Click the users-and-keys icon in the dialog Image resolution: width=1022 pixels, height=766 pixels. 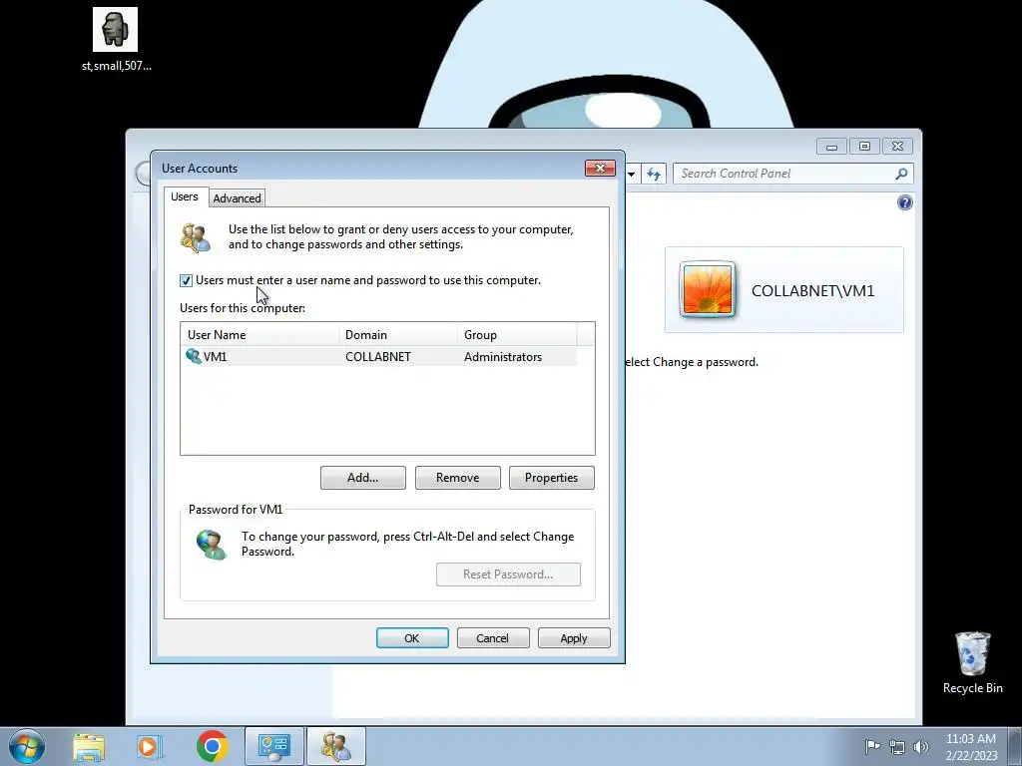196,237
